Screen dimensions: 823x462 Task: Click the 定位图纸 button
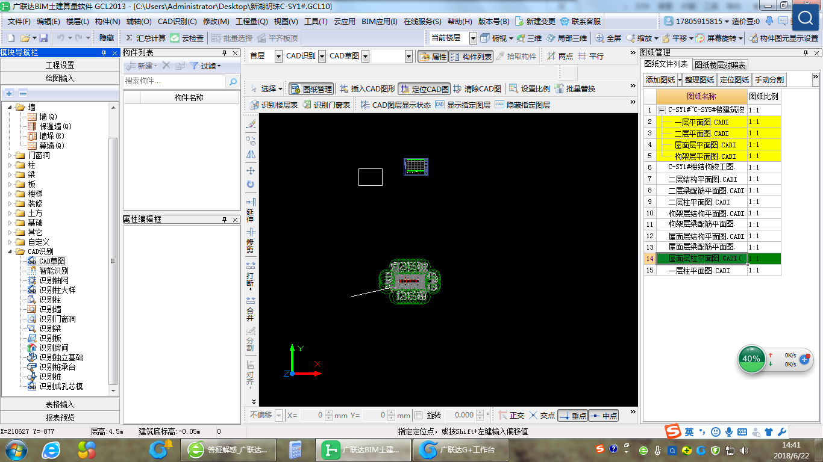point(734,79)
